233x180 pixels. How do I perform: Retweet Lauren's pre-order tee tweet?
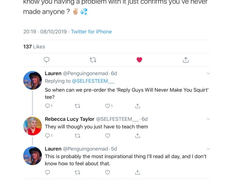(77, 106)
